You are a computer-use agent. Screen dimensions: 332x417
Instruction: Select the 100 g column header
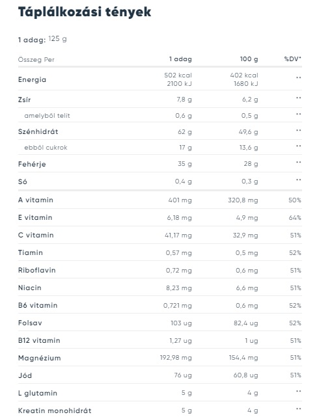249,59
